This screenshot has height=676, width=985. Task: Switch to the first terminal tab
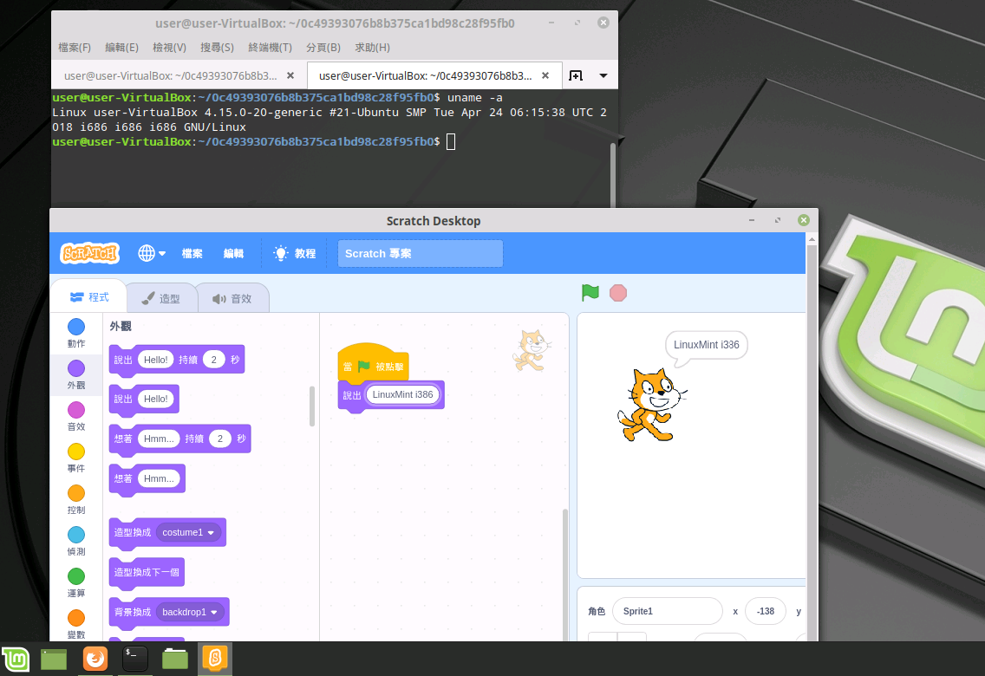pos(170,76)
